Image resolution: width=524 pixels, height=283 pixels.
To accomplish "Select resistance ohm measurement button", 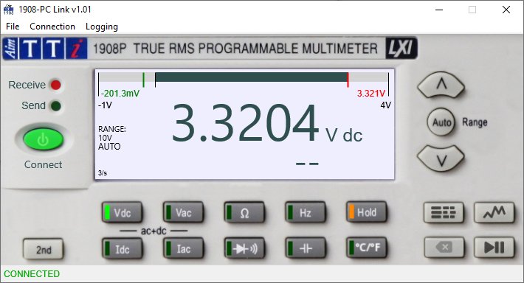I will (244, 212).
